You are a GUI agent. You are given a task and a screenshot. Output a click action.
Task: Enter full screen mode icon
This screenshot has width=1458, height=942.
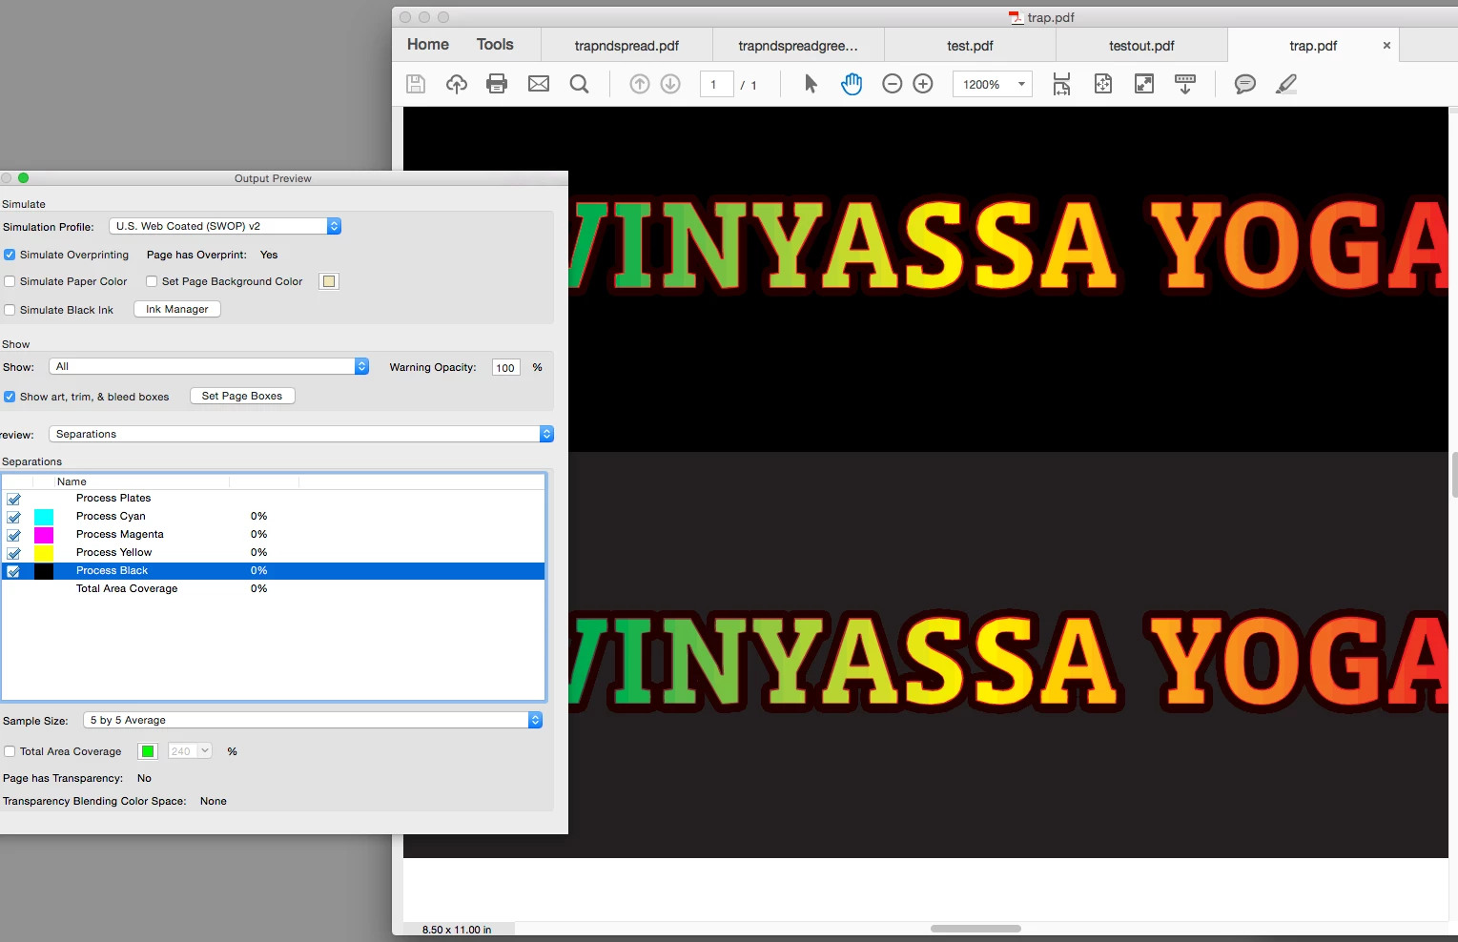[1144, 84]
